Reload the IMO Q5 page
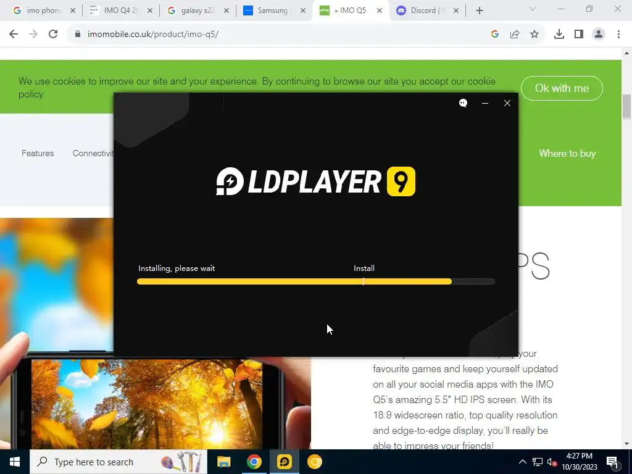632x474 pixels. (x=53, y=34)
